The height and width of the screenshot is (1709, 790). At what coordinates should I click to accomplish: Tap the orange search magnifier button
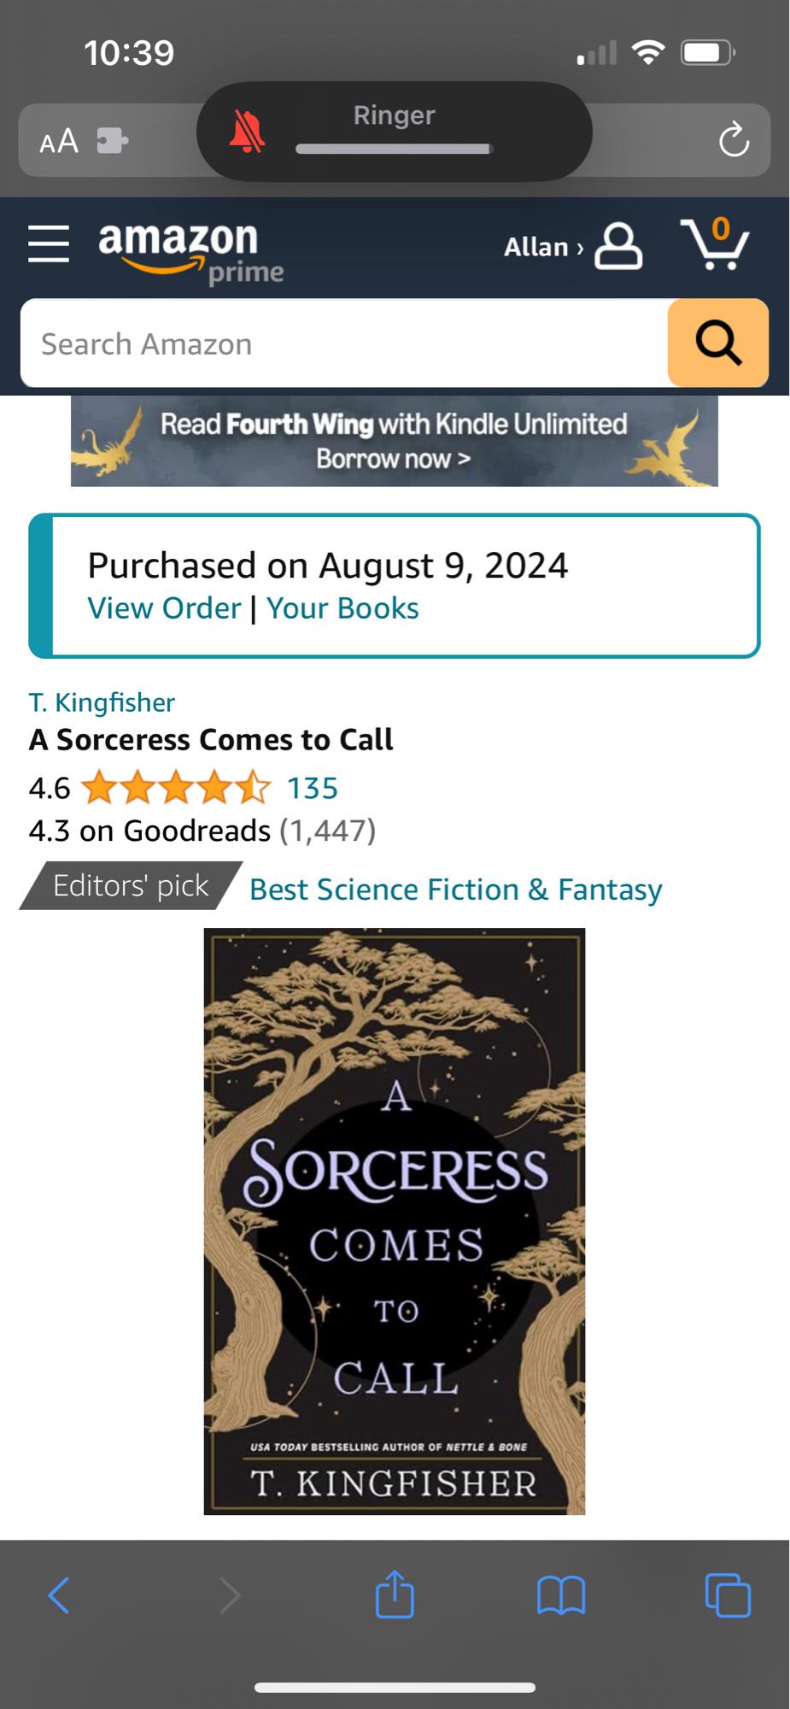[717, 344]
